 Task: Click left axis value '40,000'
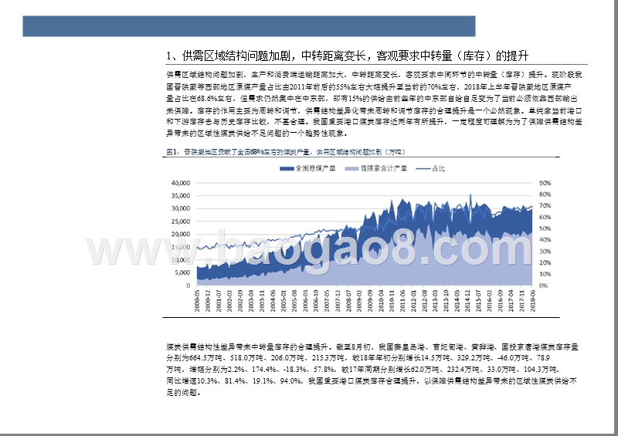pyautogui.click(x=181, y=183)
